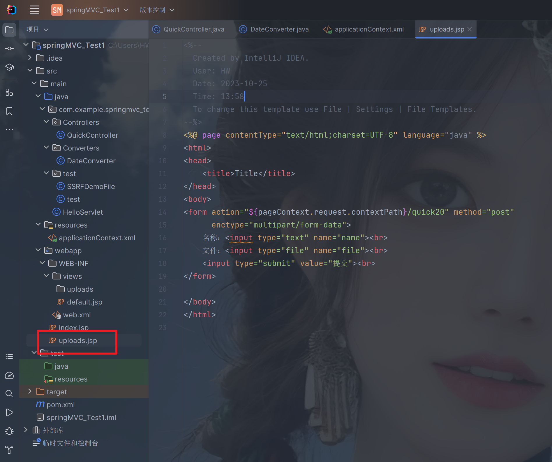552x462 pixels.
Task: Click line number 21 in the gutter
Action: (x=163, y=302)
